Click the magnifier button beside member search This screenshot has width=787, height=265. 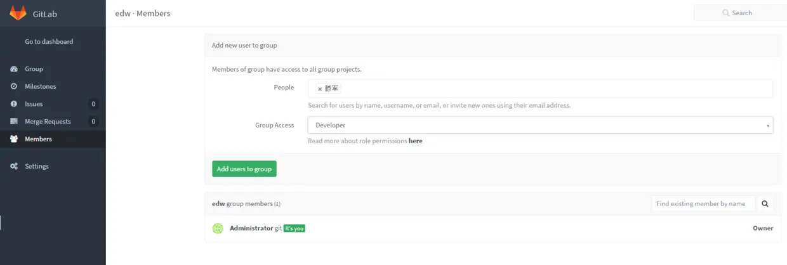tap(765, 204)
